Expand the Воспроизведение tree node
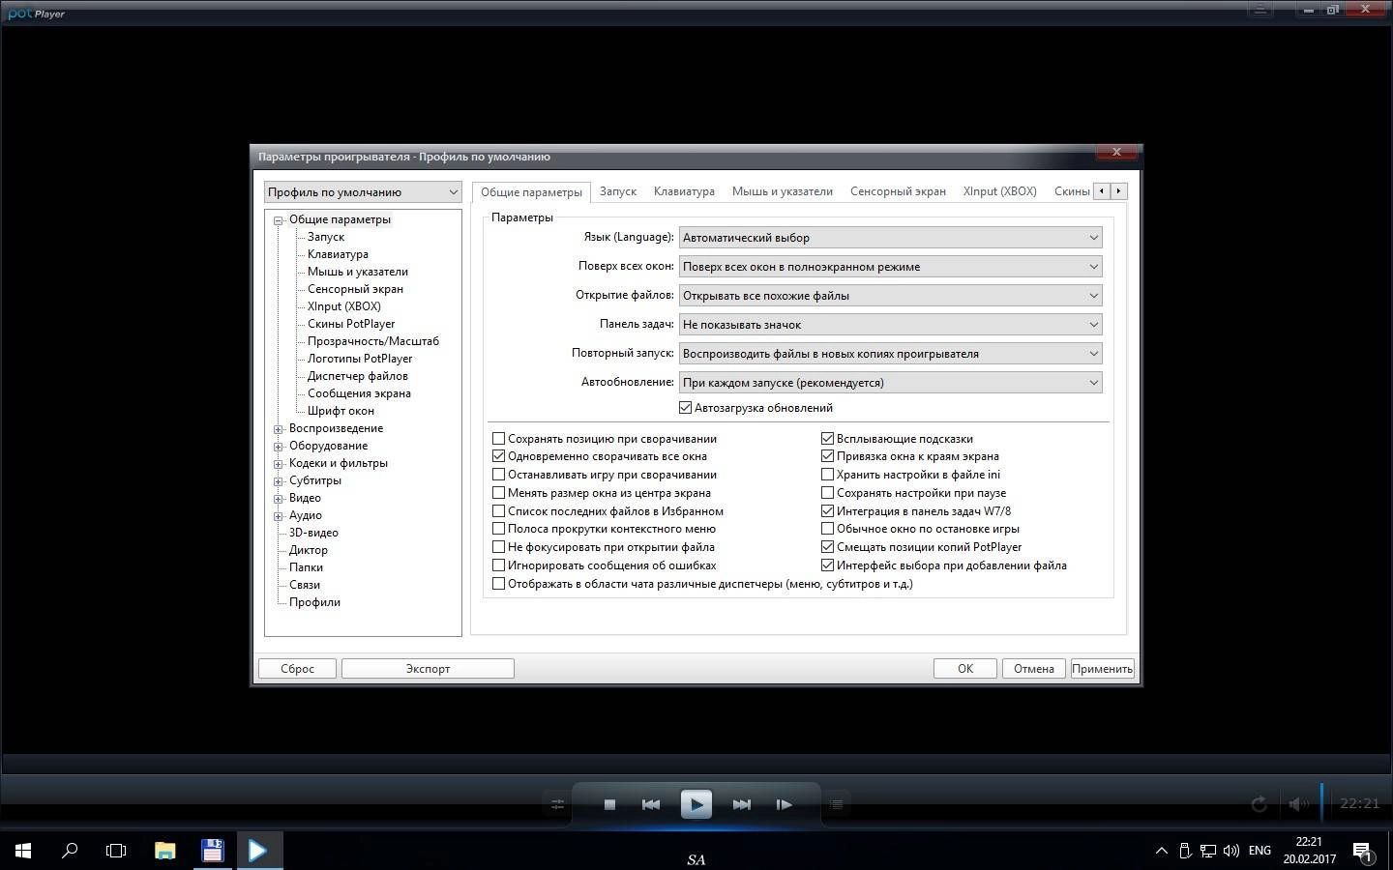This screenshot has height=870, width=1393. coord(279,429)
